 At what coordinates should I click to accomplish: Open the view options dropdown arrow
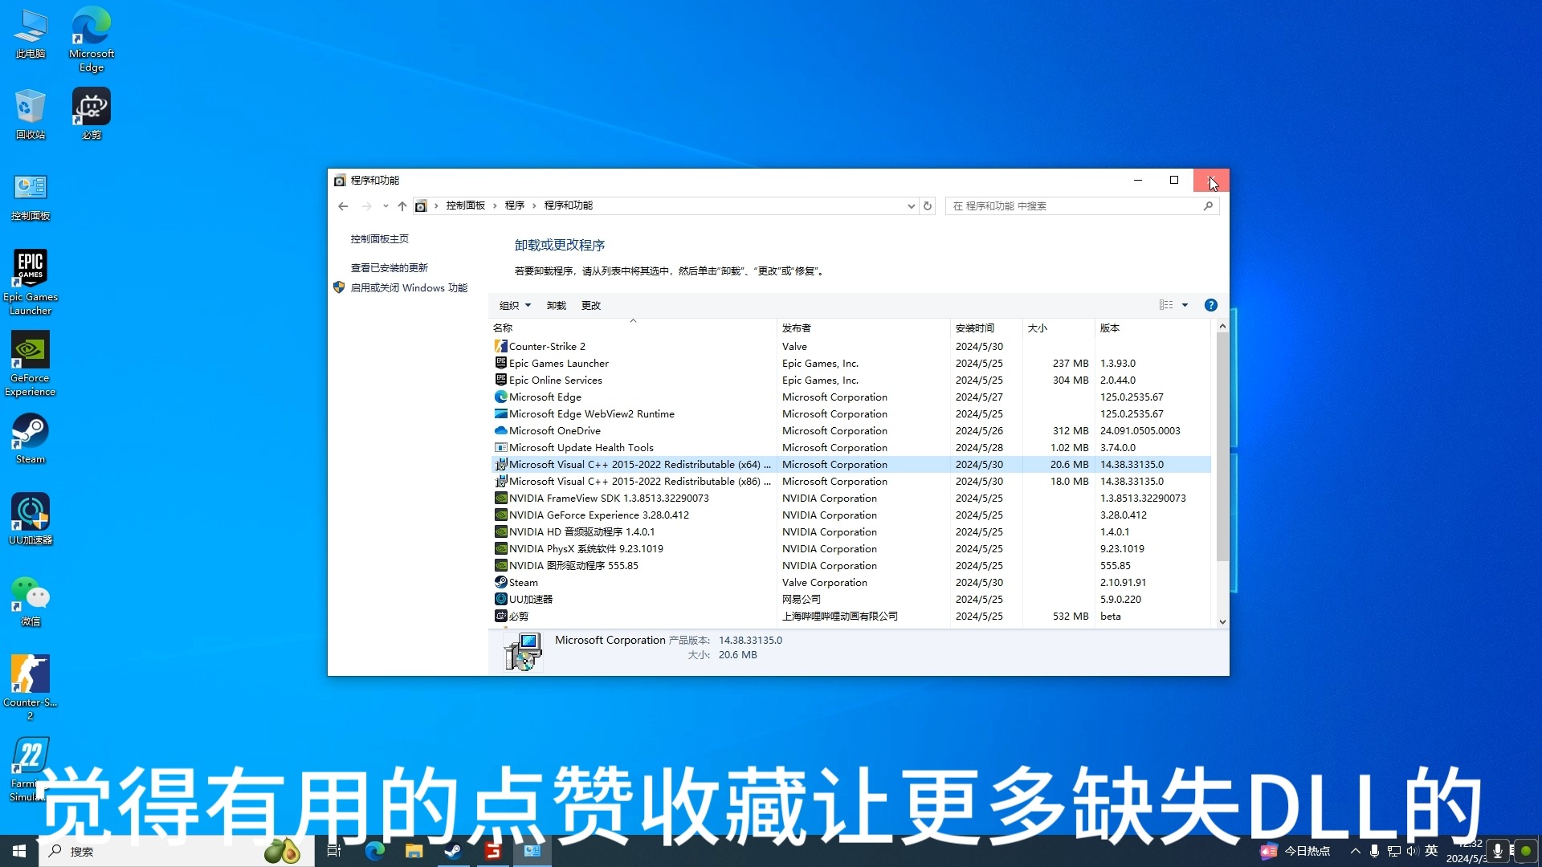1185,305
